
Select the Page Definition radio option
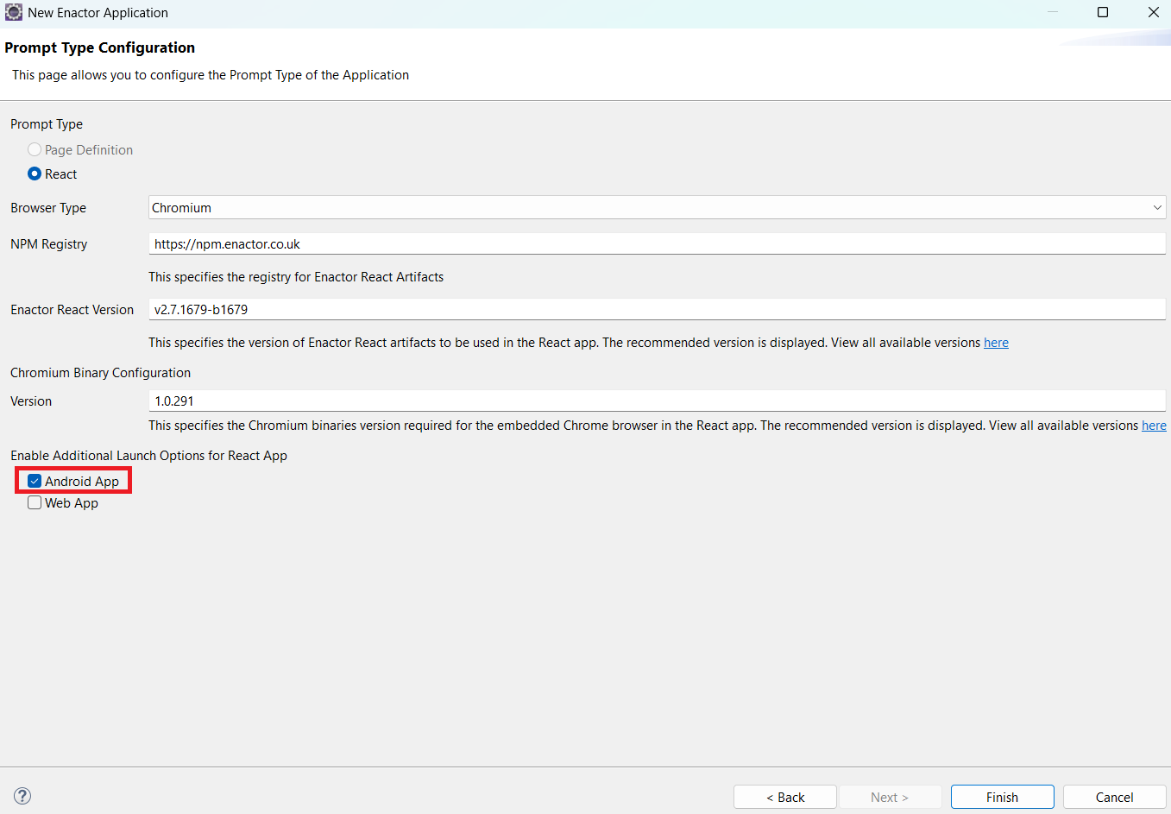tap(35, 149)
